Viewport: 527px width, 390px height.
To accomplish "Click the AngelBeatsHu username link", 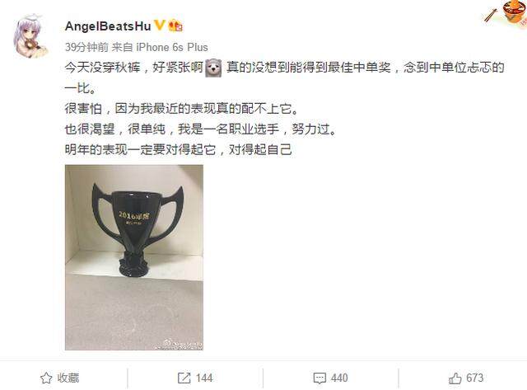I will point(108,26).
